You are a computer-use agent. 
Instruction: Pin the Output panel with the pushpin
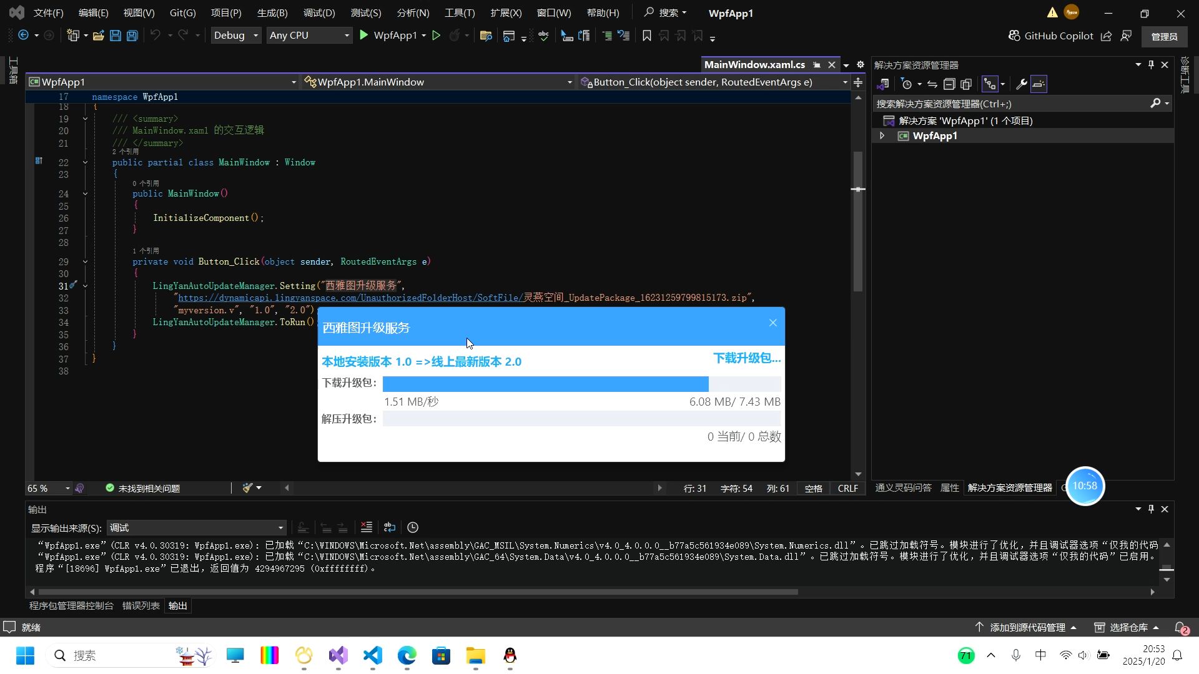coord(1151,509)
